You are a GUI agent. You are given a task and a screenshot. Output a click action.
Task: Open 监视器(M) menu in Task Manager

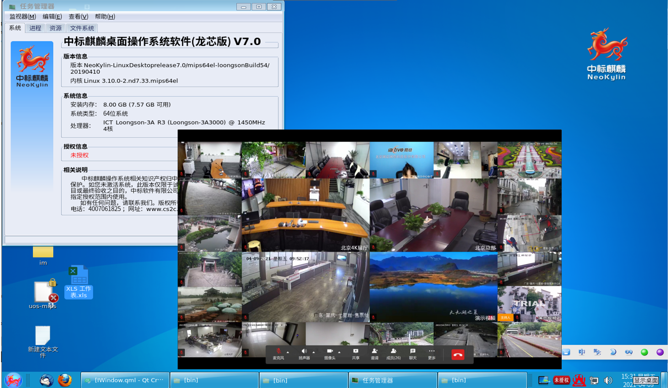pos(23,17)
